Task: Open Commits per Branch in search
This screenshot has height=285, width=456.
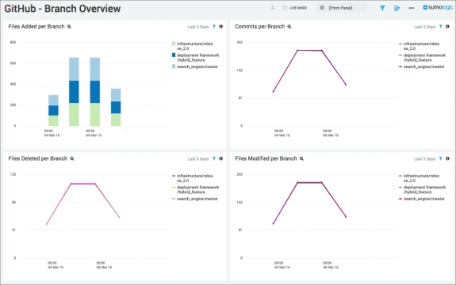Action: click(x=289, y=26)
